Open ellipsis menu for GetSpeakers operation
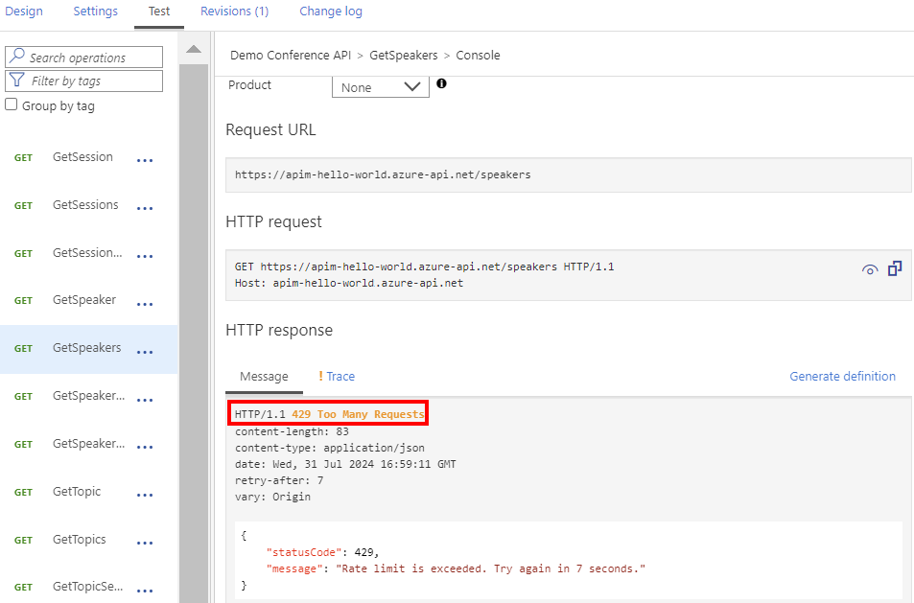This screenshot has height=603, width=914. tap(145, 352)
